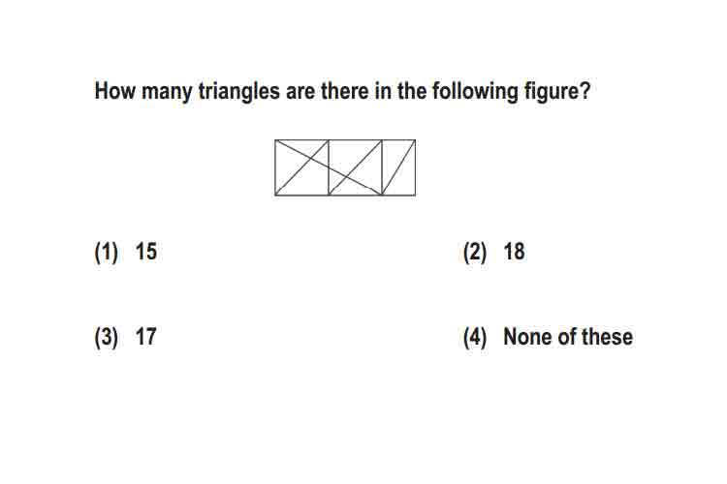Click the diagonals' crossing point in left square

309,158
